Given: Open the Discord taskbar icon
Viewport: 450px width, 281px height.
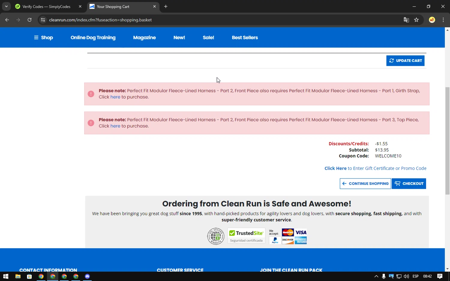Looking at the screenshot, I should (x=87, y=276).
